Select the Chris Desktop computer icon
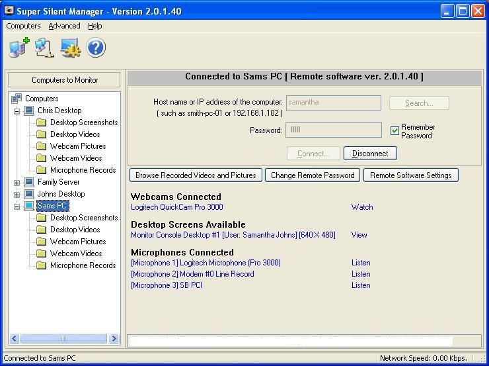Screen dimensions: 489x366 coord(29,111)
